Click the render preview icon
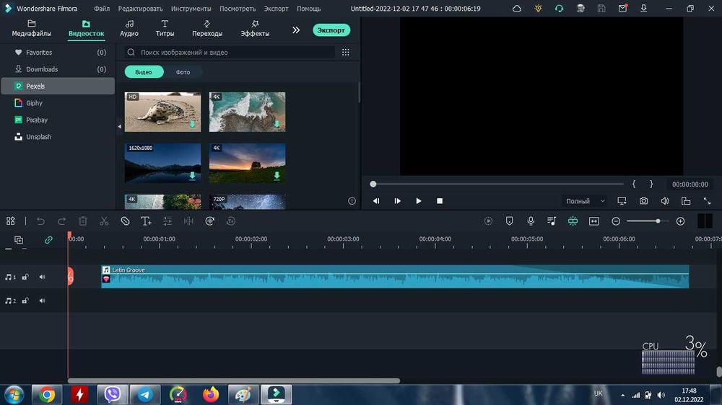This screenshot has width=722, height=405. click(x=489, y=221)
